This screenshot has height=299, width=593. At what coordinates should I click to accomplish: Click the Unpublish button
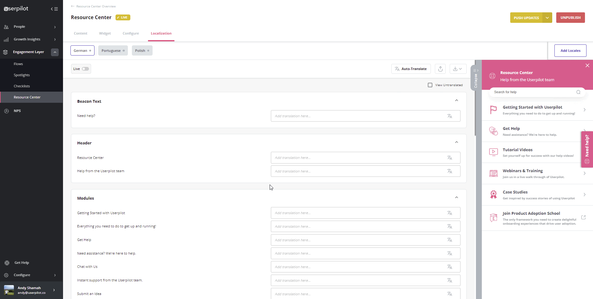click(570, 18)
